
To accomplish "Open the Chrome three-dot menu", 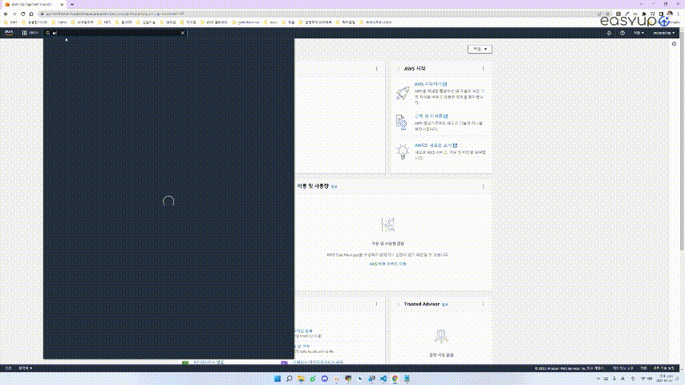I will point(679,14).
